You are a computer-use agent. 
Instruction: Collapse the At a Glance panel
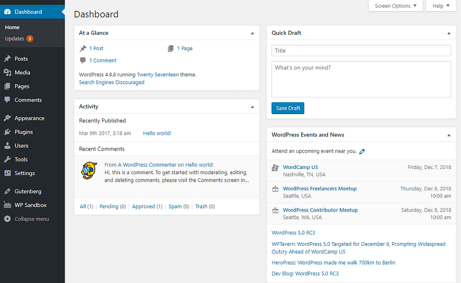(x=252, y=33)
